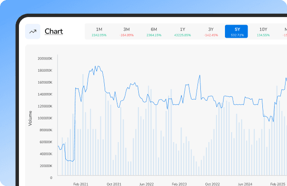The image size is (287, 186).
Task: Click the Feb 2021 x-axis label
Action: (81, 184)
